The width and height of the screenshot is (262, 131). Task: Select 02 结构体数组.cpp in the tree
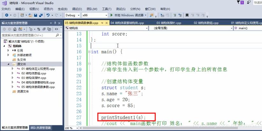[34, 73]
